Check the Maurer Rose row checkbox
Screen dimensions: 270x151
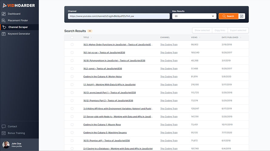click(x=72, y=125)
